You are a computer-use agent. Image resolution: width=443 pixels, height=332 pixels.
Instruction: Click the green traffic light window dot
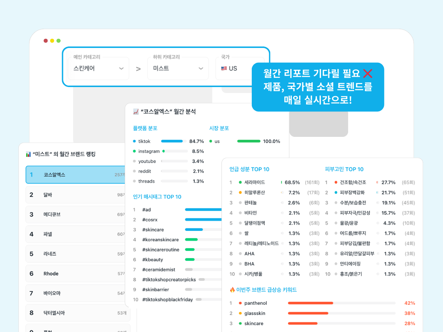click(x=59, y=41)
